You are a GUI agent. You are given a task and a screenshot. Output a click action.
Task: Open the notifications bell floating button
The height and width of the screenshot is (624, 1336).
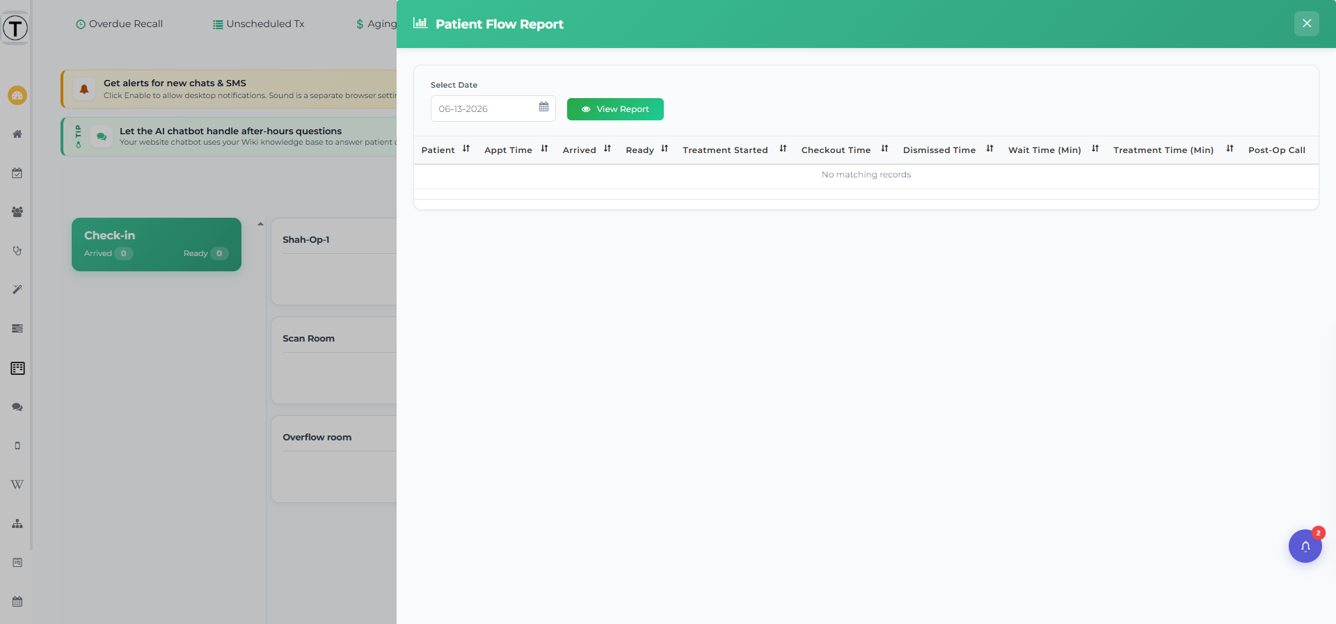(x=1305, y=546)
